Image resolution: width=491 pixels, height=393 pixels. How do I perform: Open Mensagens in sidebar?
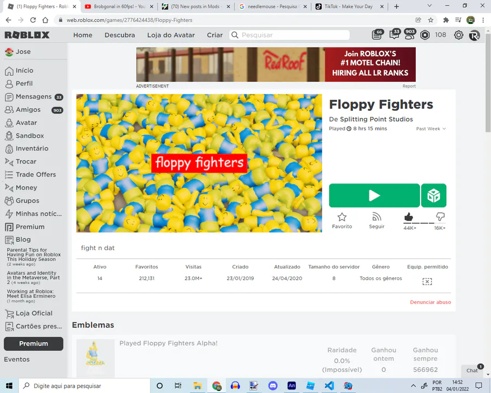coord(34,97)
